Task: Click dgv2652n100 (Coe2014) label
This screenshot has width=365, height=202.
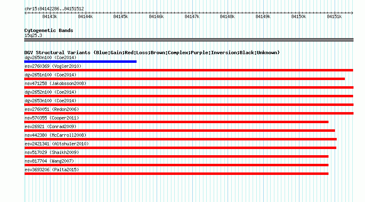Action: [50, 92]
